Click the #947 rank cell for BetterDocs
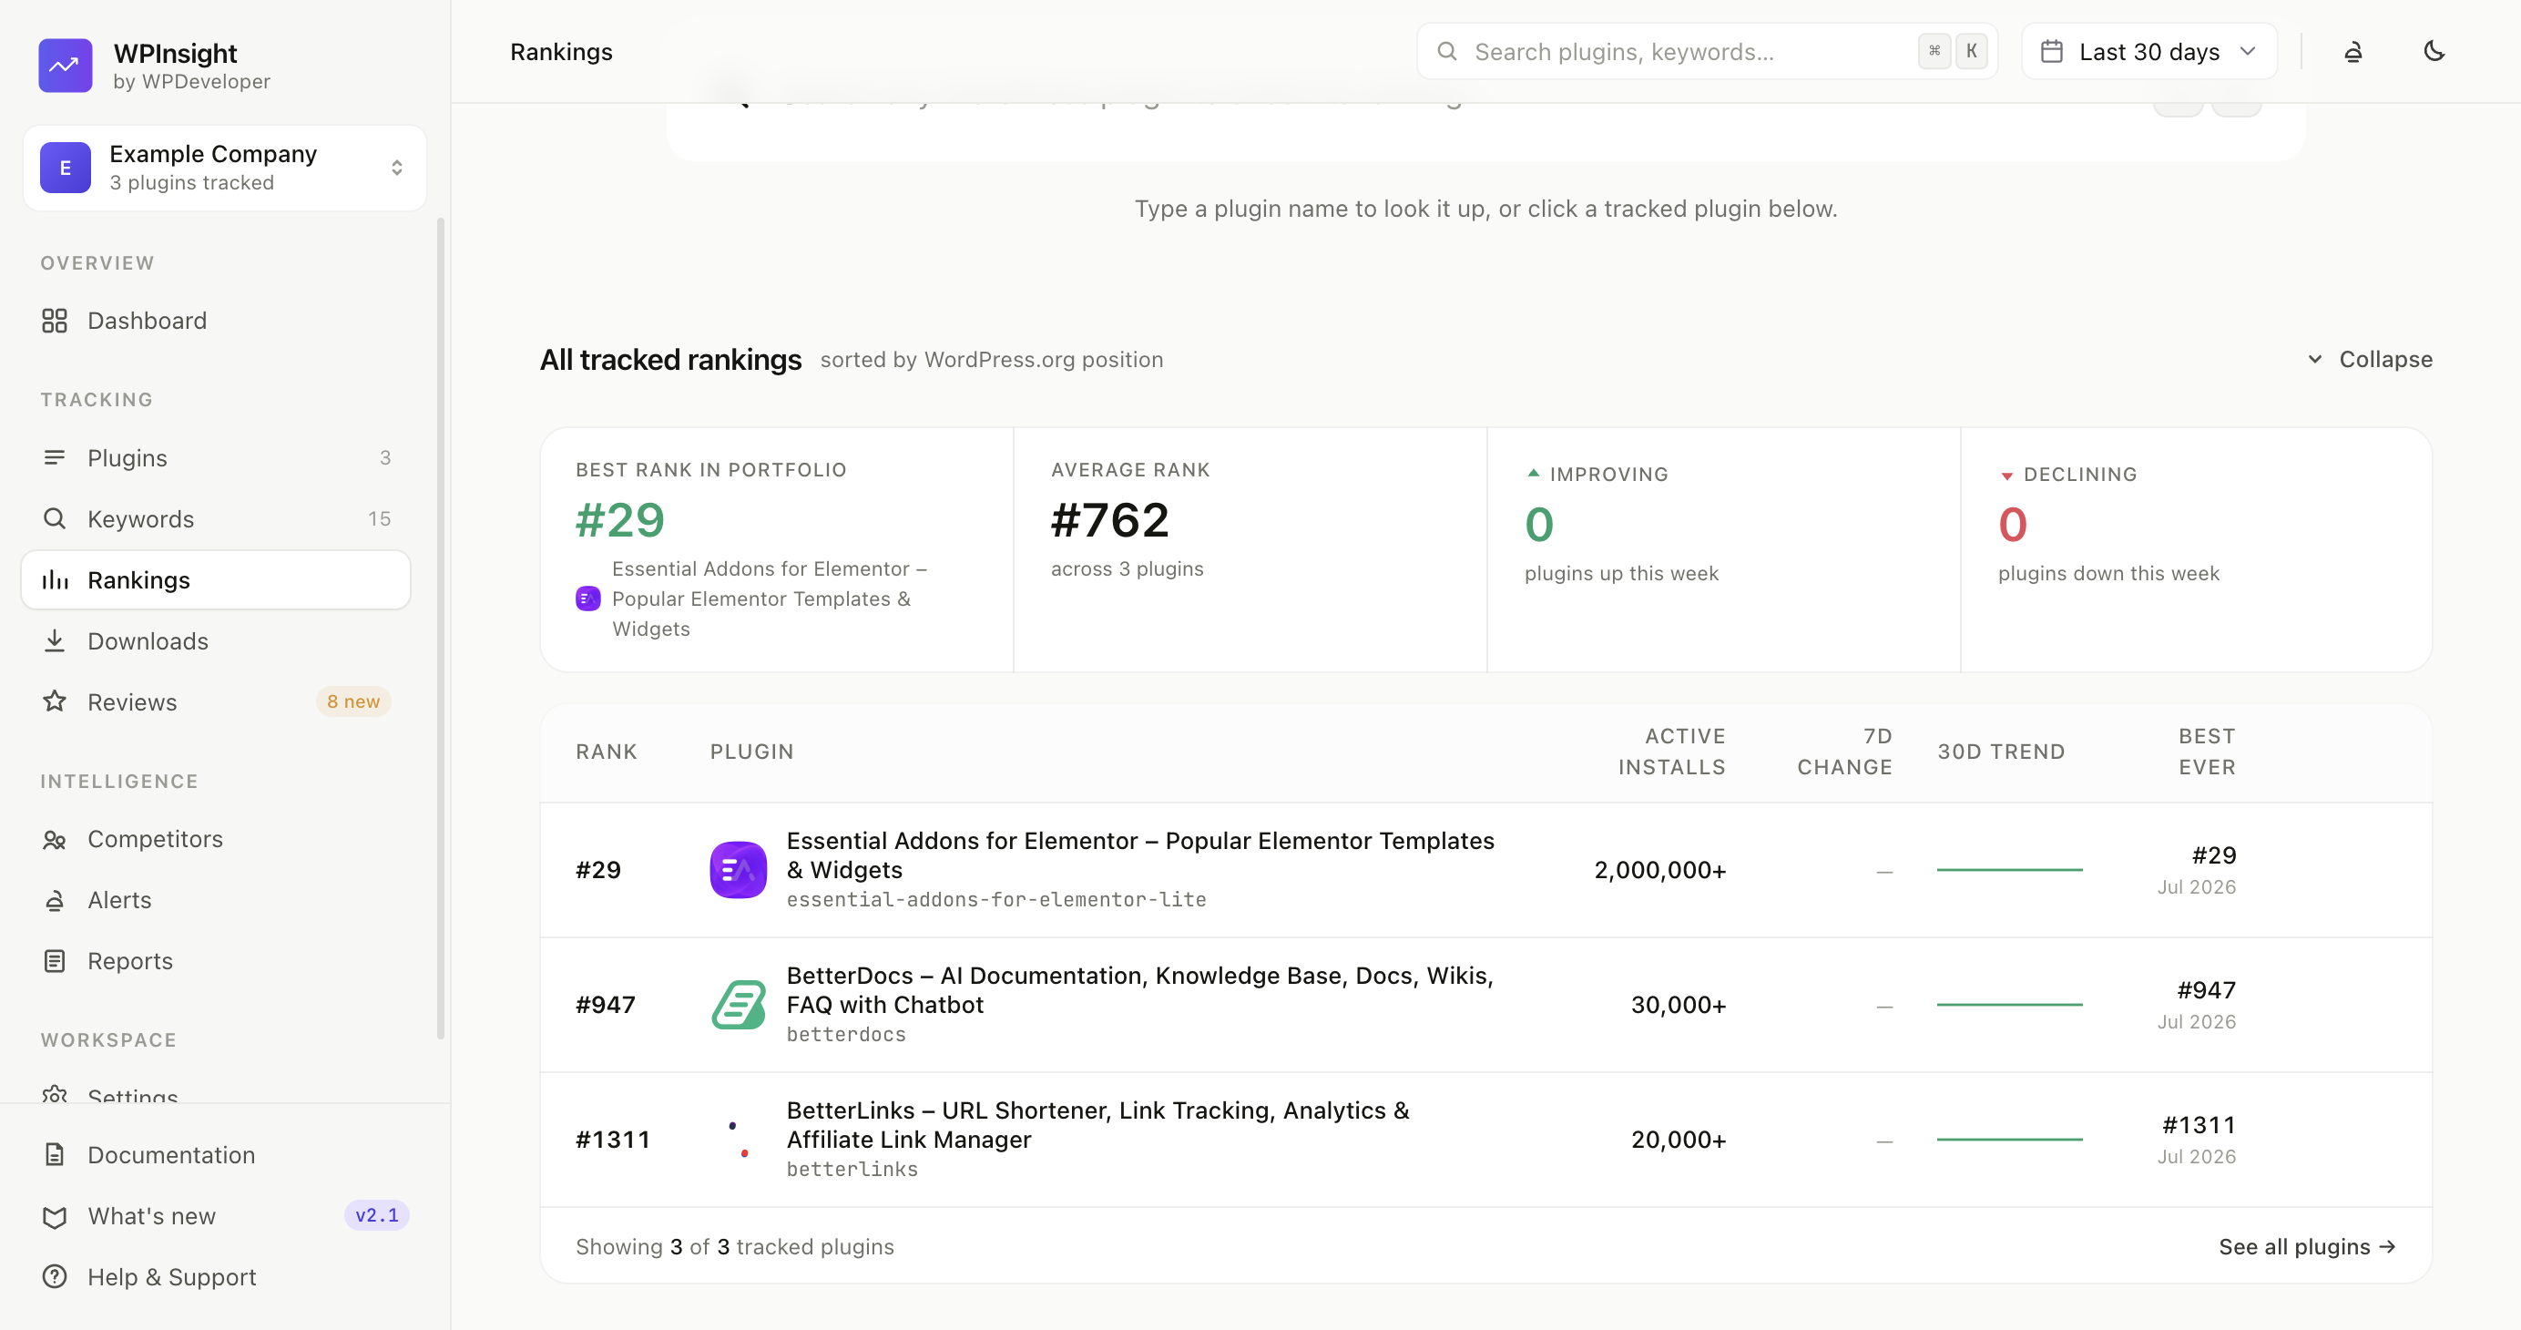This screenshot has width=2521, height=1330. (x=606, y=1005)
